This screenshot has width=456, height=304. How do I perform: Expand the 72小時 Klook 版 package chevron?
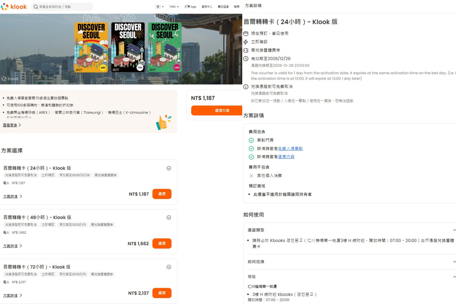click(x=169, y=267)
